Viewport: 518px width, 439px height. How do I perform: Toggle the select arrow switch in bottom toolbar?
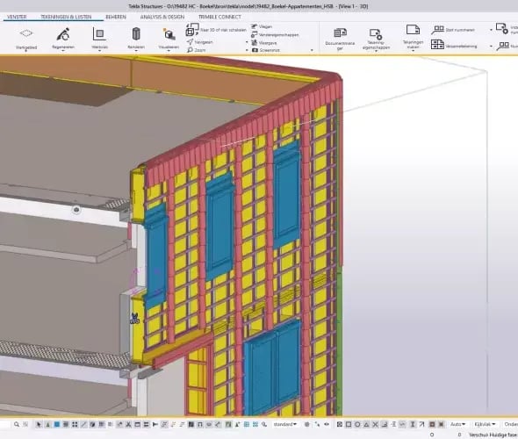tap(39, 424)
